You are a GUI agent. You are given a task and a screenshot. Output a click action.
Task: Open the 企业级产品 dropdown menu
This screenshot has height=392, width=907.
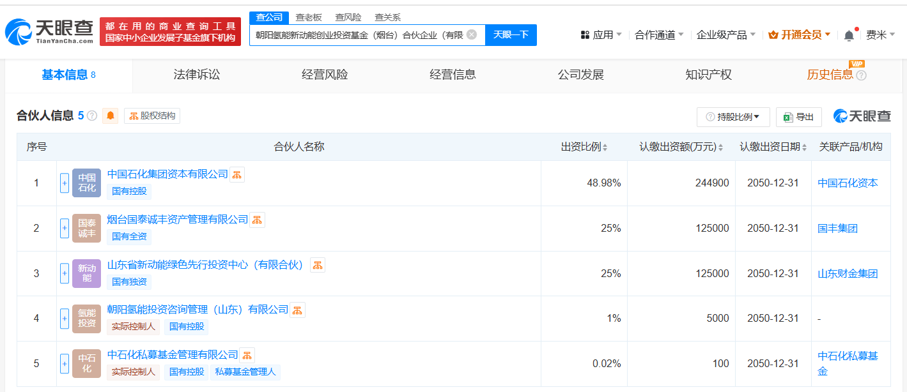726,35
